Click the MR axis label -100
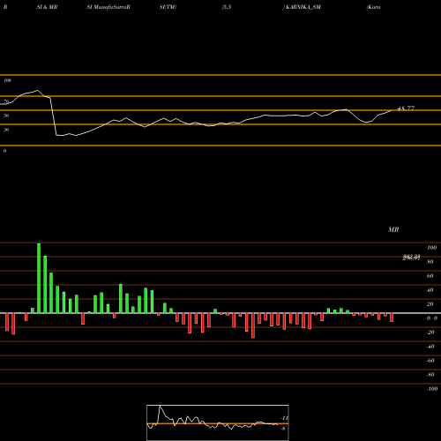The height and width of the screenshot is (441, 441). click(x=432, y=389)
